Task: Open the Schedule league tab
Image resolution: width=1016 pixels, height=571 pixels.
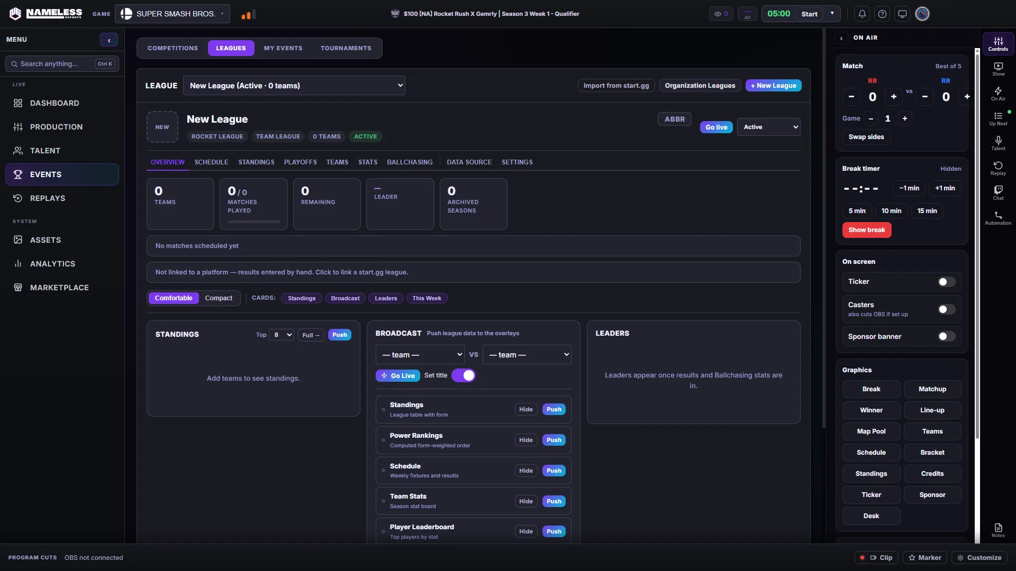Action: pos(211,162)
